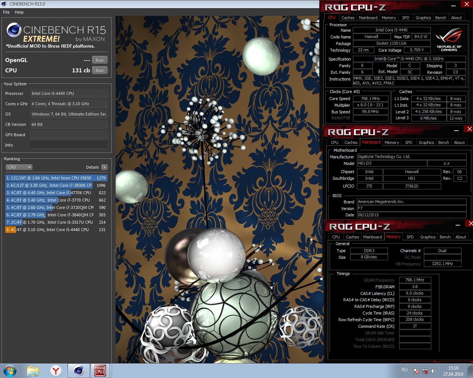
Task: Open the CPU ranking type dropdown
Action: point(19,167)
